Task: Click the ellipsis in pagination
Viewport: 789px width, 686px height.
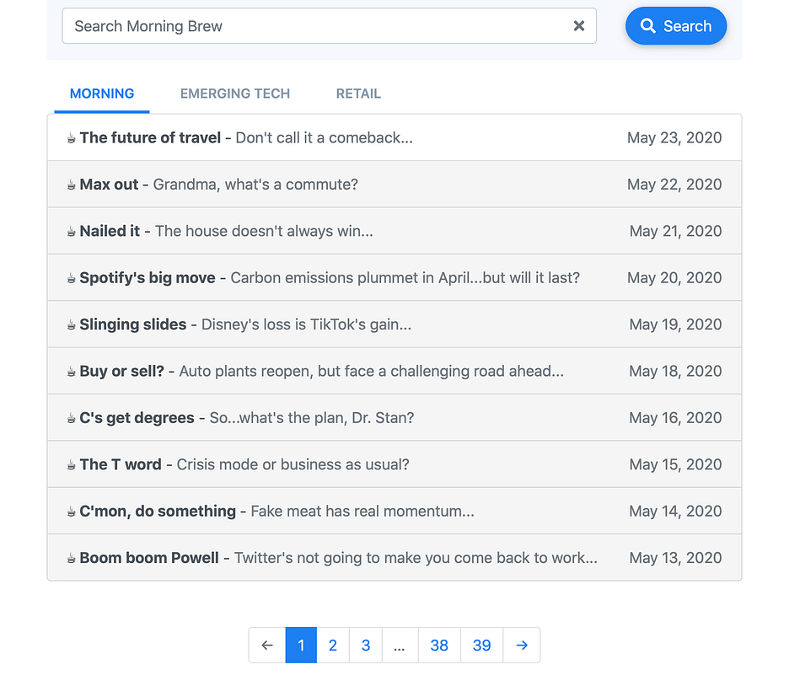Action: [400, 645]
